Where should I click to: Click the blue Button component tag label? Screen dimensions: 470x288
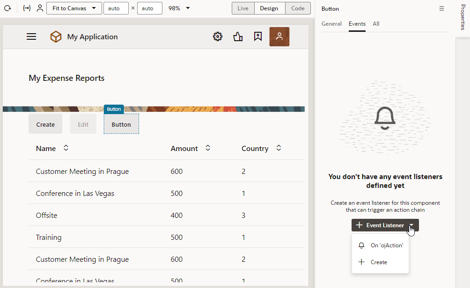click(114, 109)
